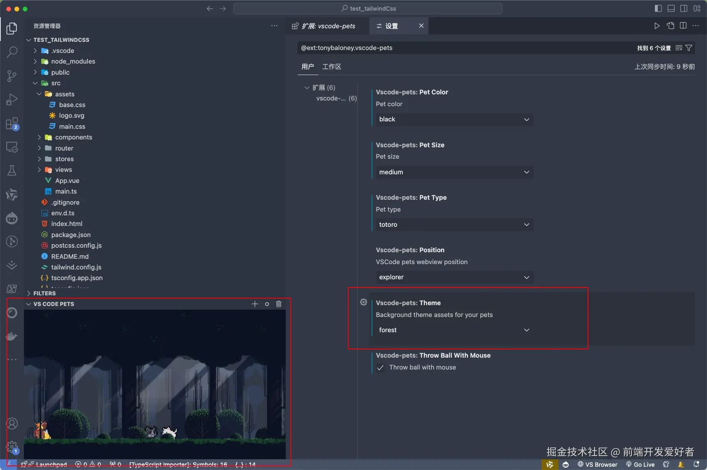Throw a ball in VS Code Pets panel
This screenshot has width=707, height=470.
pos(267,304)
